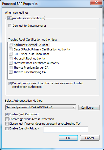Viewport: 104px width, 150px height.
Task: Click the server names text field
Action: pyautogui.click(x=55, y=31)
